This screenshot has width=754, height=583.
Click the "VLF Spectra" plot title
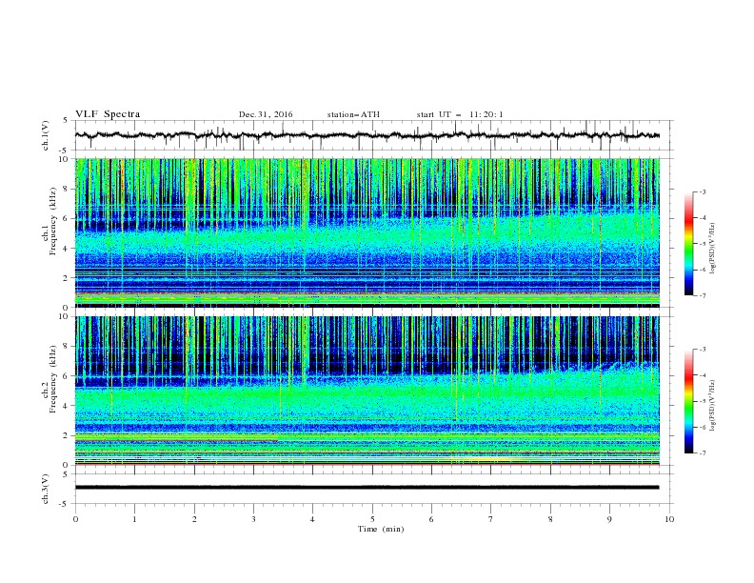(108, 114)
